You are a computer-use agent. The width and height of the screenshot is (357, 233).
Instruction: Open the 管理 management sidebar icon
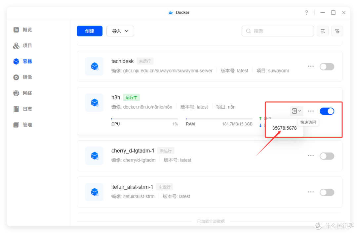click(16, 125)
